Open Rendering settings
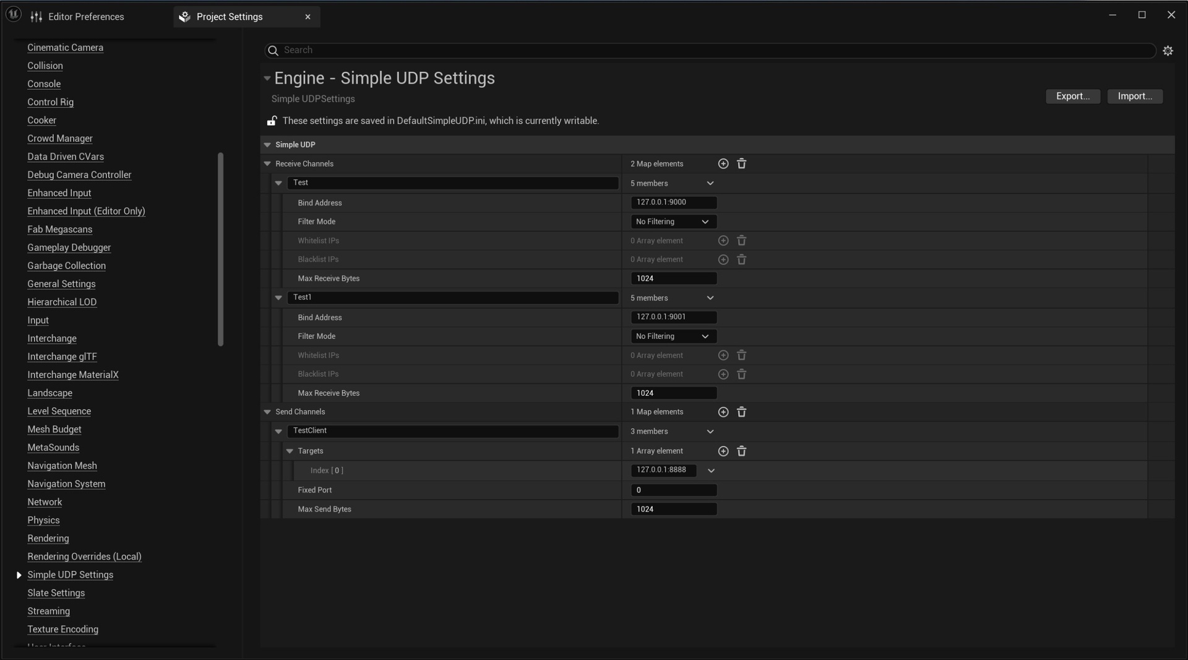The height and width of the screenshot is (660, 1188). [x=48, y=539]
